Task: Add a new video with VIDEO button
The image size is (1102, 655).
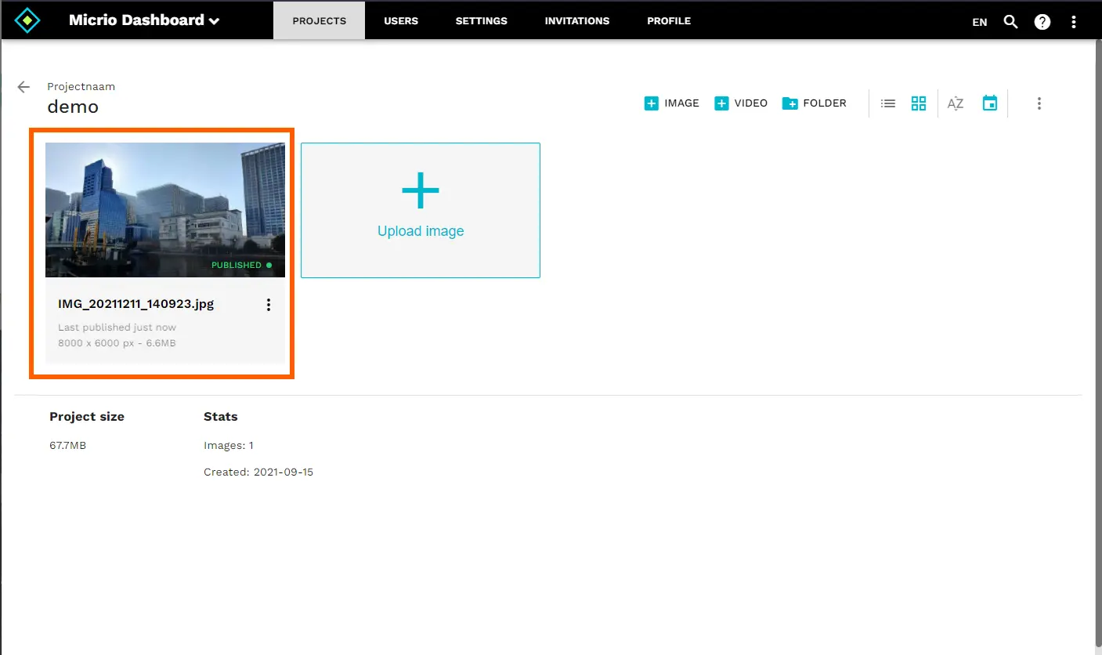Action: pyautogui.click(x=741, y=103)
